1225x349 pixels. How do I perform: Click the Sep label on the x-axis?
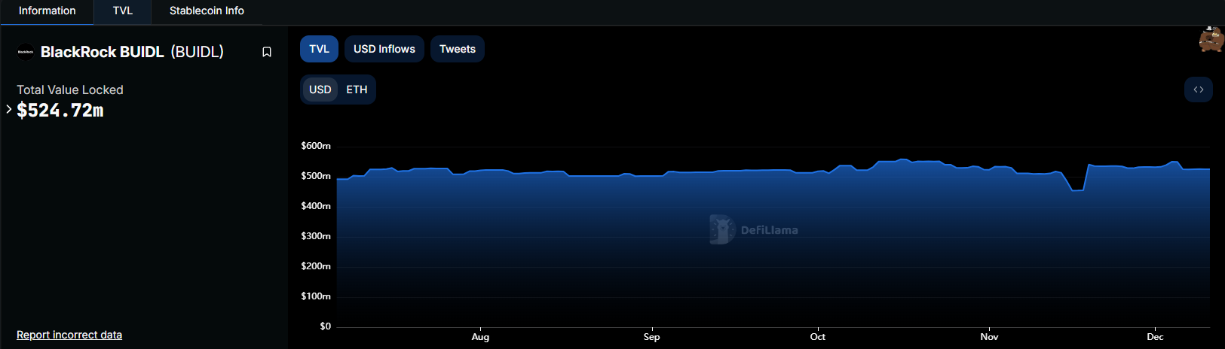point(652,337)
